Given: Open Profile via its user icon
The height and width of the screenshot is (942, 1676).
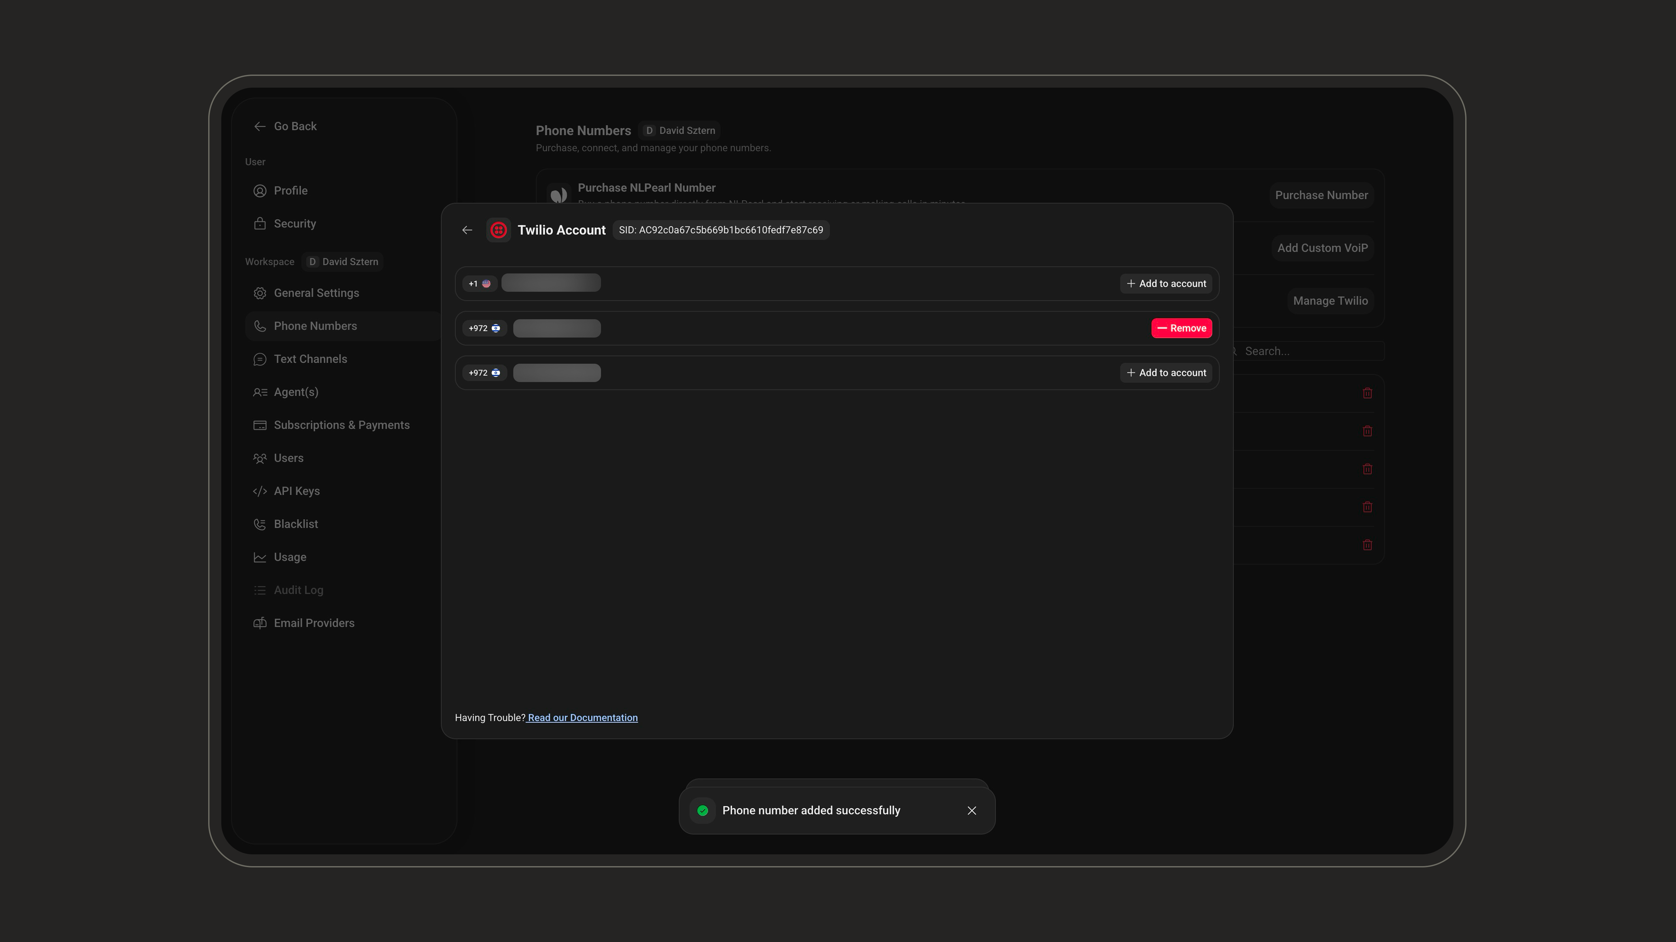Looking at the screenshot, I should (260, 190).
